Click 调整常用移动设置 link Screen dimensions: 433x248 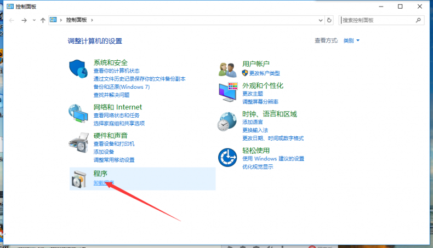click(x=114, y=160)
